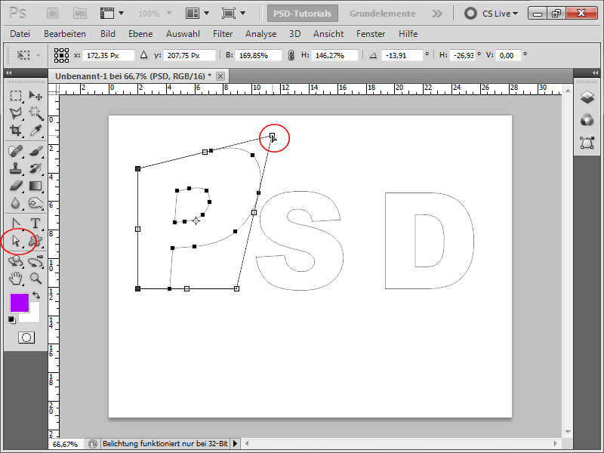Select the Healing Brush tool
This screenshot has height=453, width=604.
[15, 151]
